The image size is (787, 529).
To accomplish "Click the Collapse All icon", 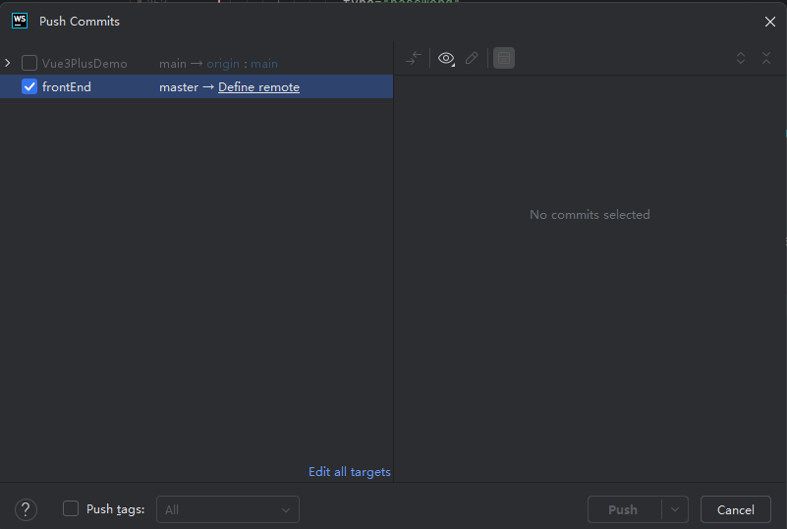I will coord(766,58).
